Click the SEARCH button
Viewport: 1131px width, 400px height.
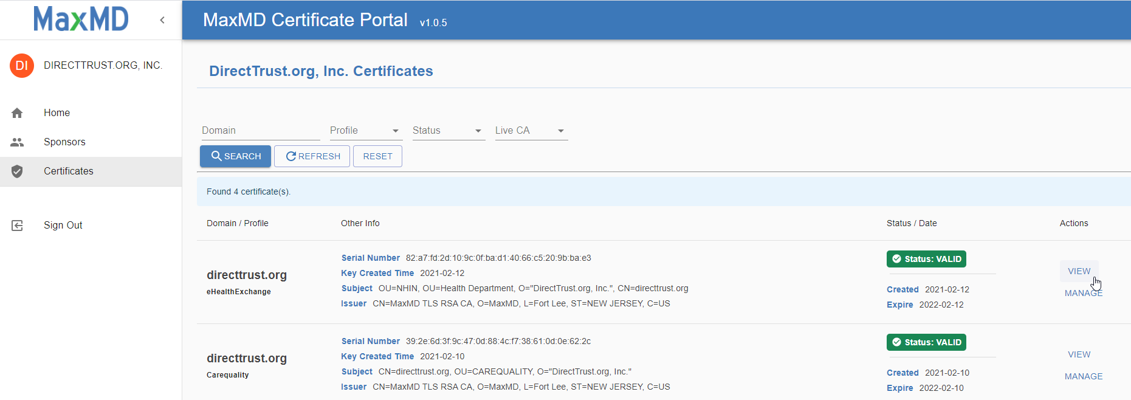236,156
